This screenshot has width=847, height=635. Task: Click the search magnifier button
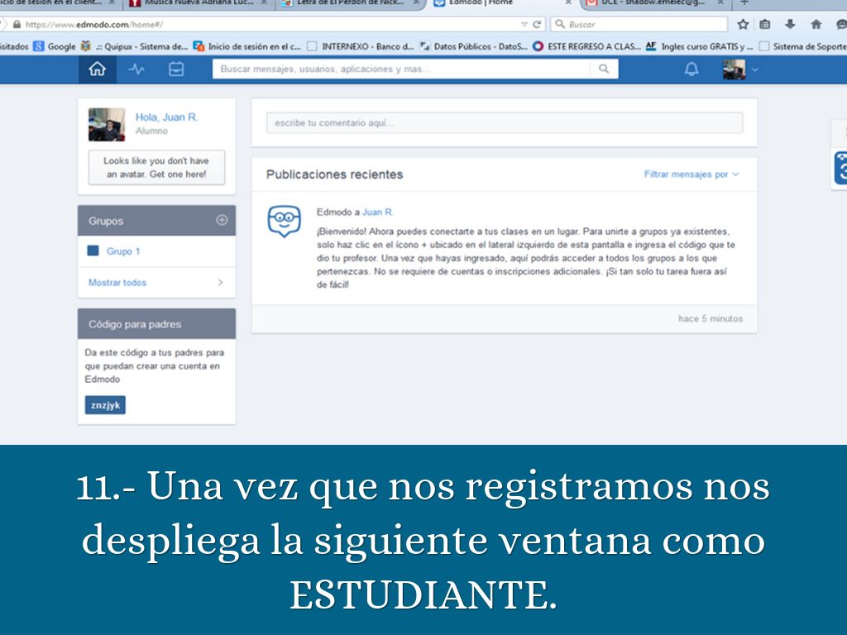[x=604, y=69]
